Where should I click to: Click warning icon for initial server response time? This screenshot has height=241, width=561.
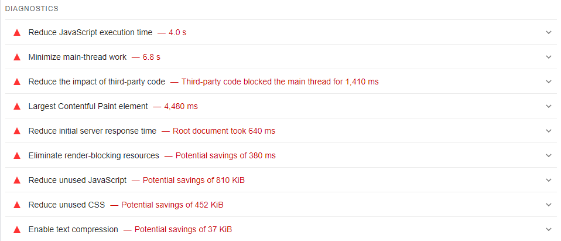17,131
